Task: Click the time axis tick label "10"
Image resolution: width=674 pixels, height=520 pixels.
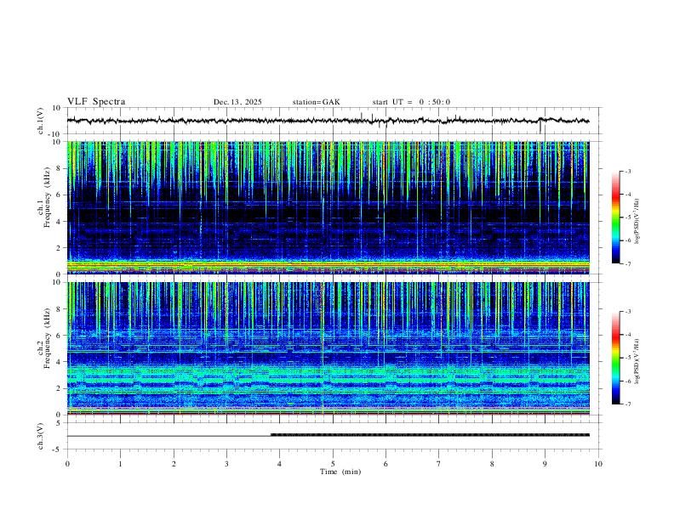Action: (598, 464)
